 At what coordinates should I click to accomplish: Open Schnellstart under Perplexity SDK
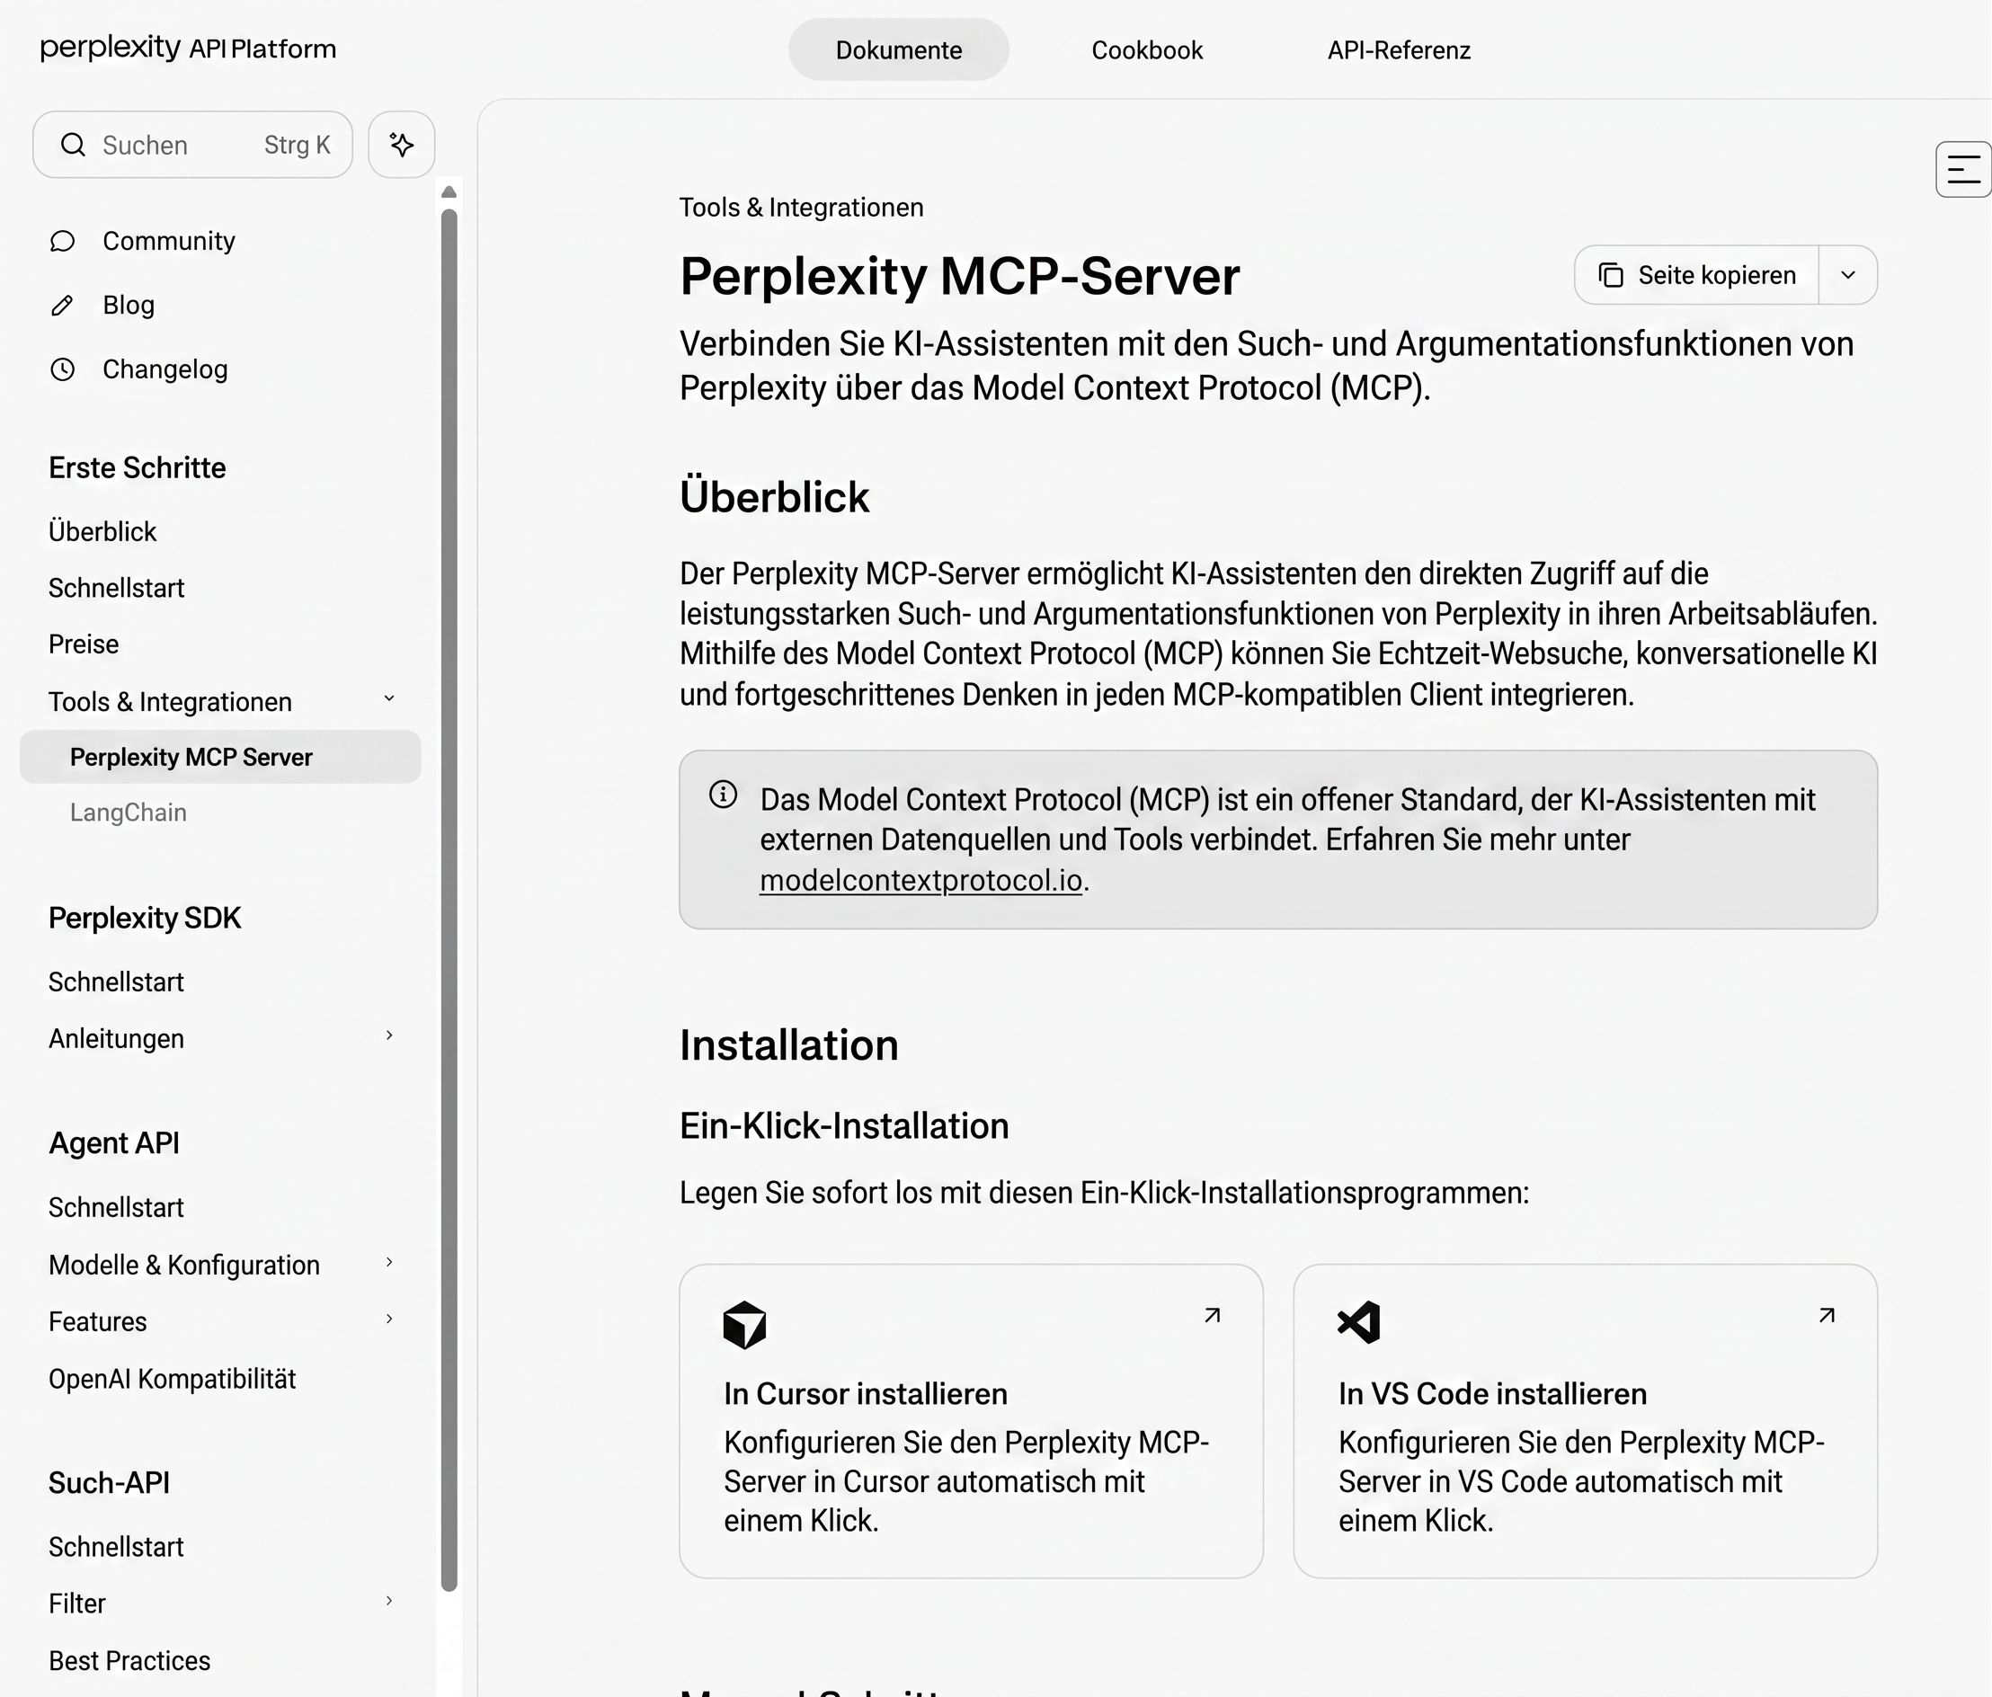116,982
